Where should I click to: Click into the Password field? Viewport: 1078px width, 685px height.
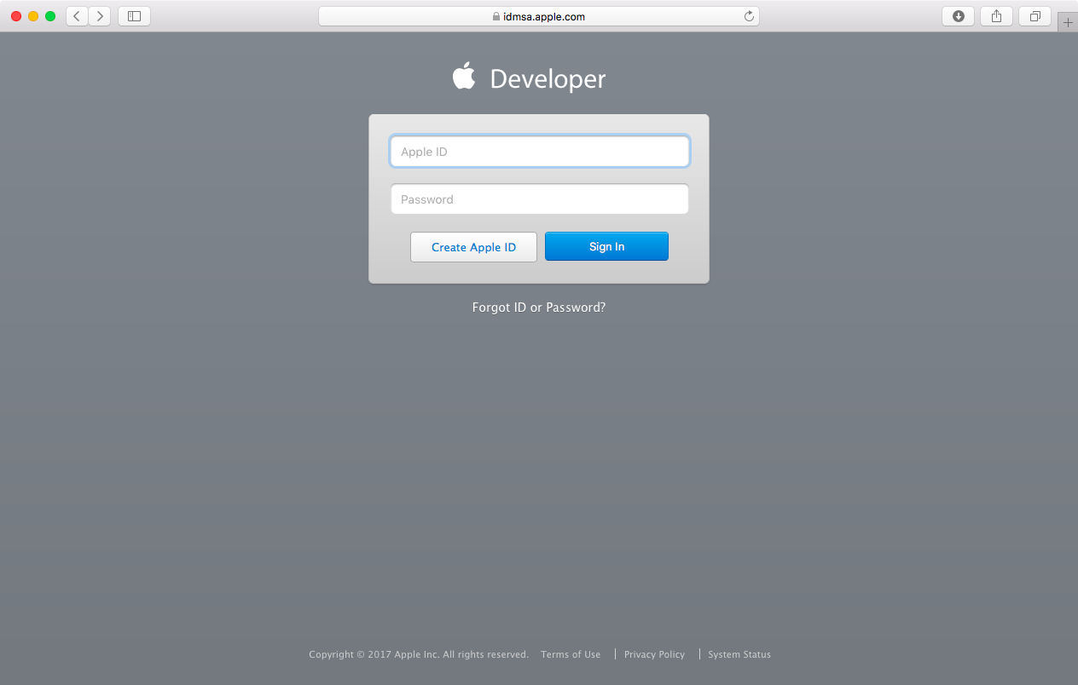[540, 199]
